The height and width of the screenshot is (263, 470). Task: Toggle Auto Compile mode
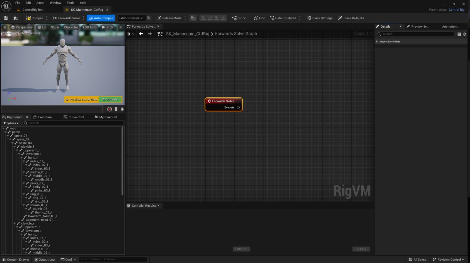click(x=101, y=18)
